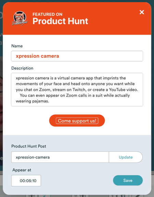Viewport: 154px width, 197px height.
Task: Click Update next to the post slug
Action: 126,157
